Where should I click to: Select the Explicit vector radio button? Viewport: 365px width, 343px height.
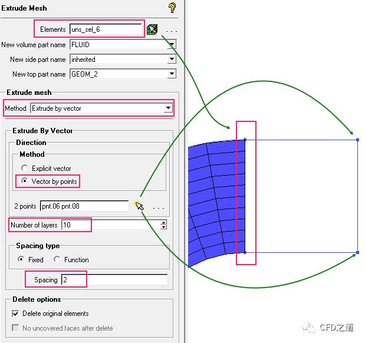coord(24,169)
